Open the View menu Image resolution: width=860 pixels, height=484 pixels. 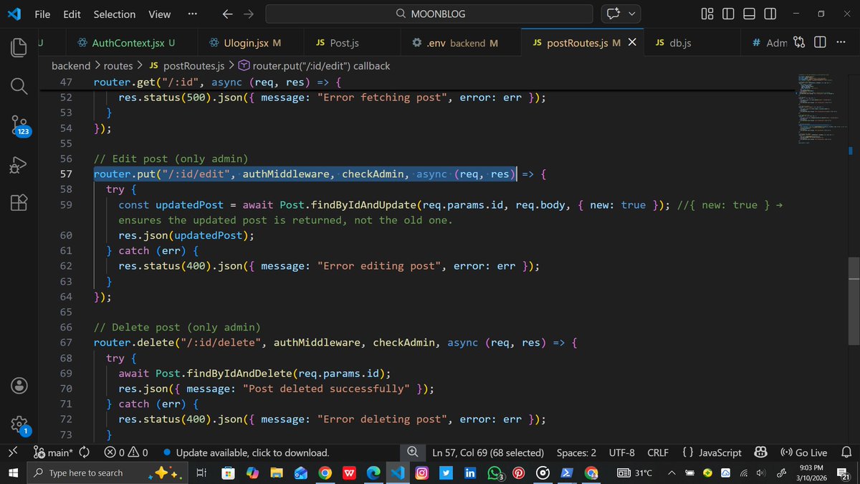click(159, 14)
